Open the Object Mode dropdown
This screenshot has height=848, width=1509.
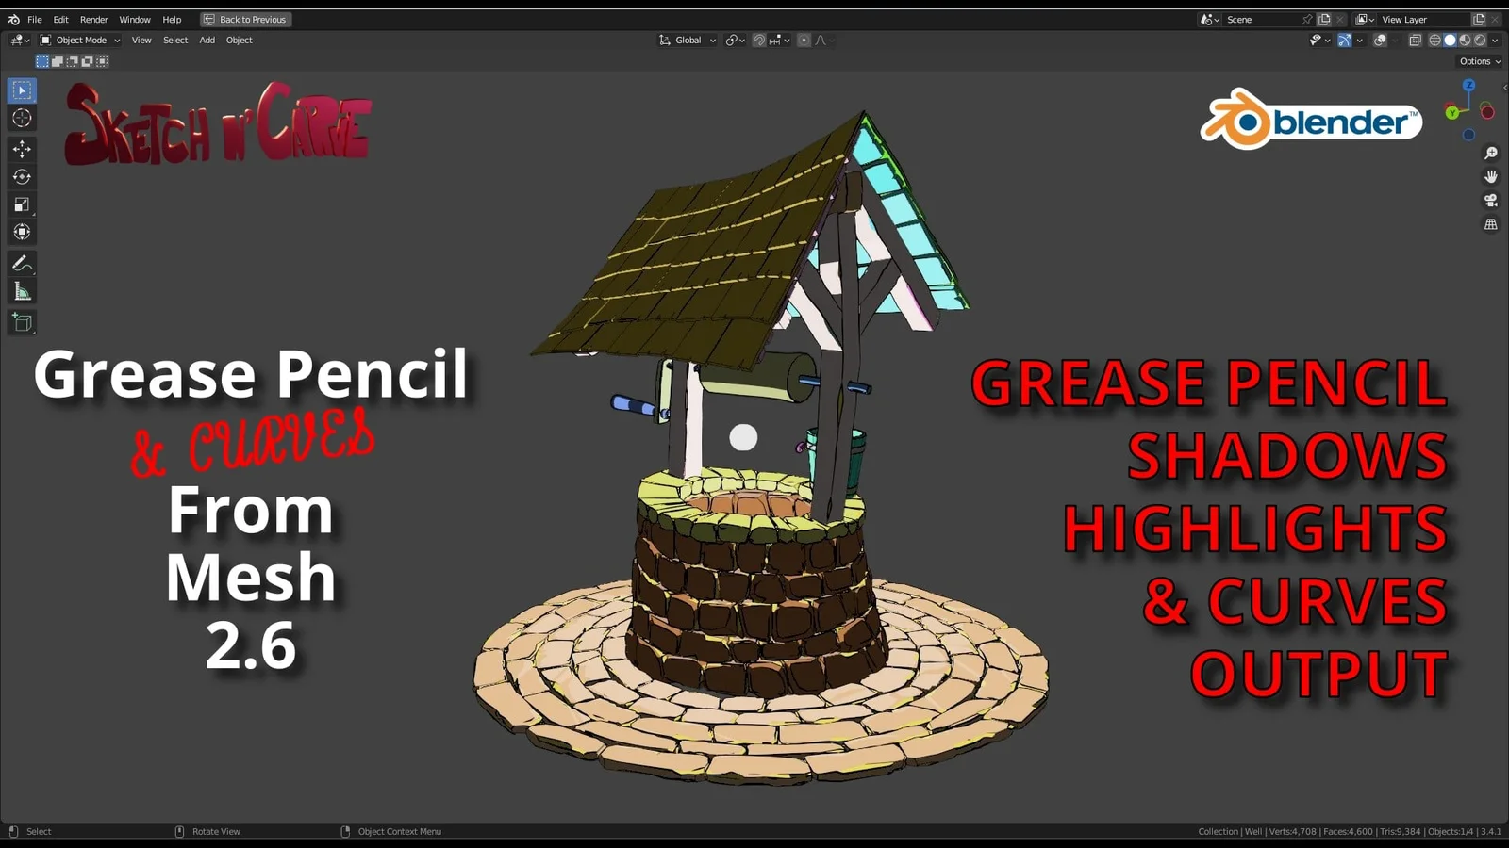tap(80, 40)
